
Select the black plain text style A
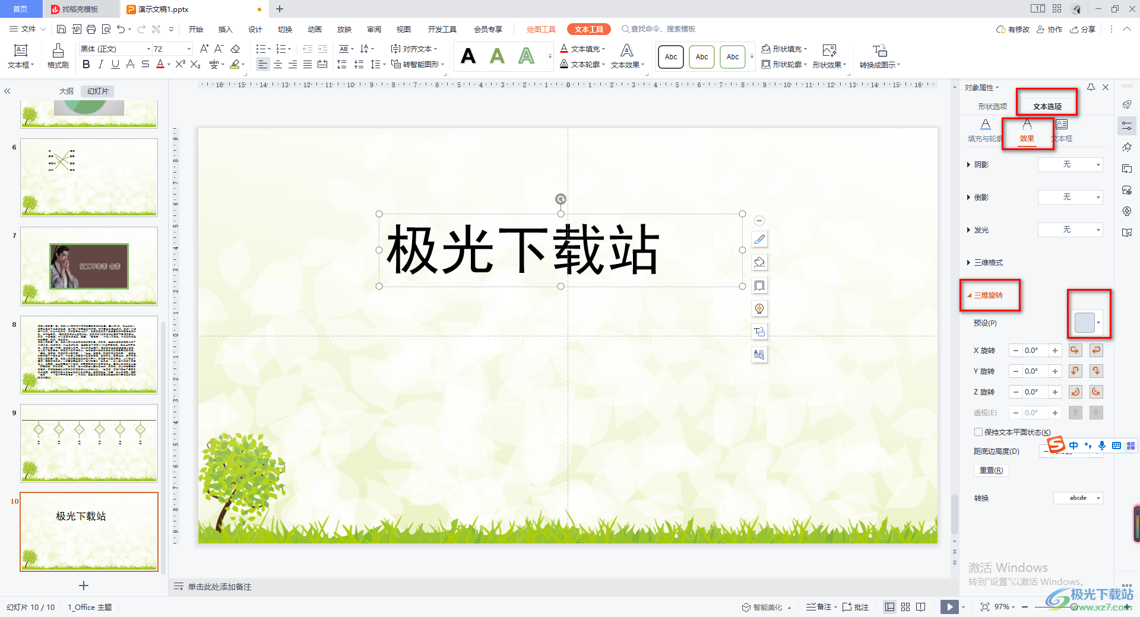point(468,56)
